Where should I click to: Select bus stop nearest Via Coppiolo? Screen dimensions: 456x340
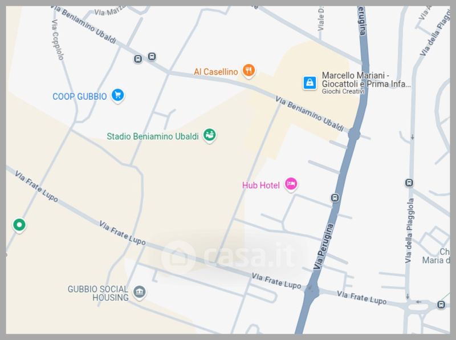pos(138,59)
